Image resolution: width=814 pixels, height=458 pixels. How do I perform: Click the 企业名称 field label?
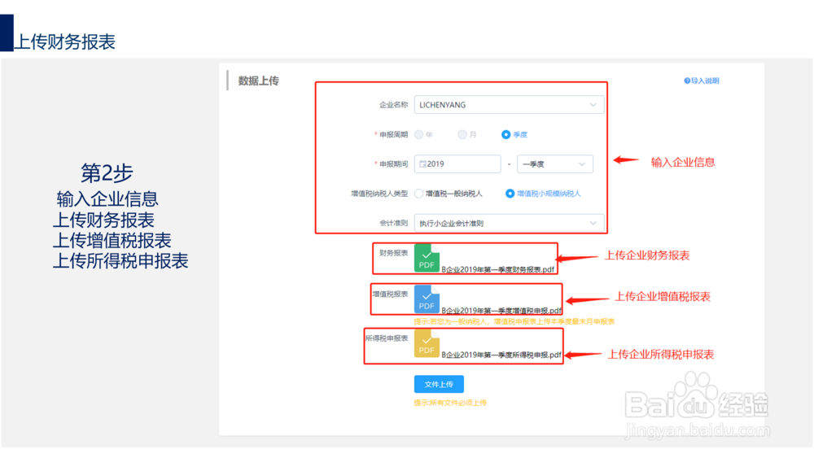pos(393,105)
